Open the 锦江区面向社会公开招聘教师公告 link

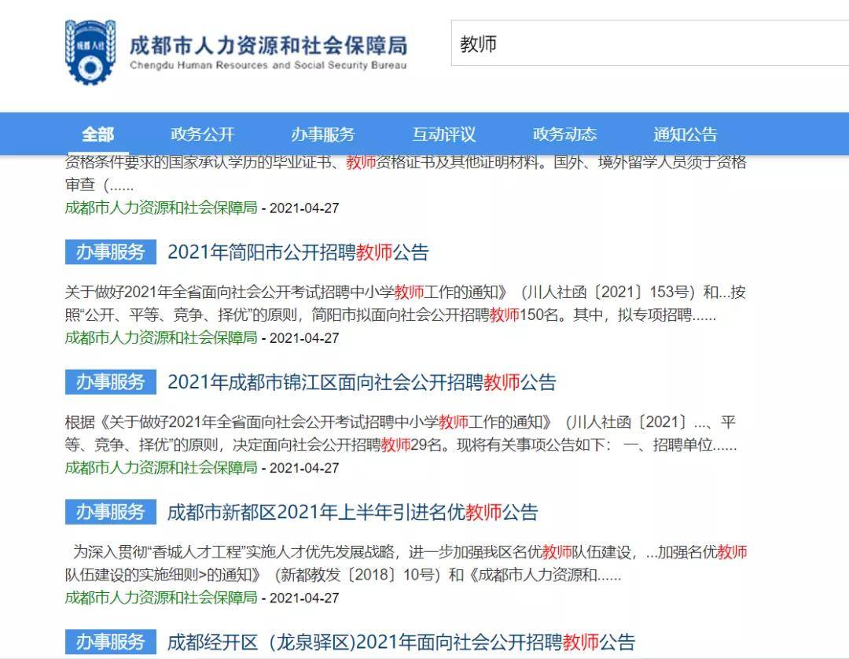[362, 382]
